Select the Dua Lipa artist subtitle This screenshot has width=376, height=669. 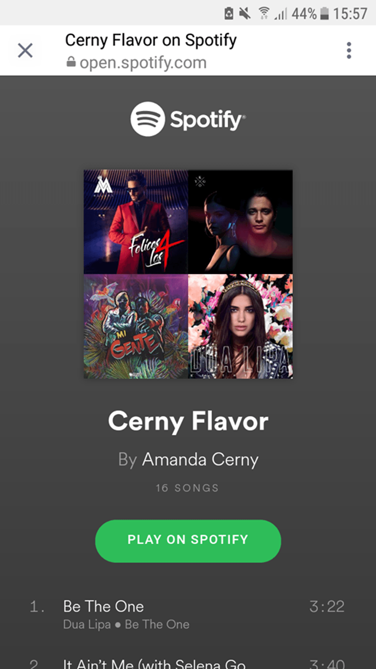pyautogui.click(x=87, y=624)
